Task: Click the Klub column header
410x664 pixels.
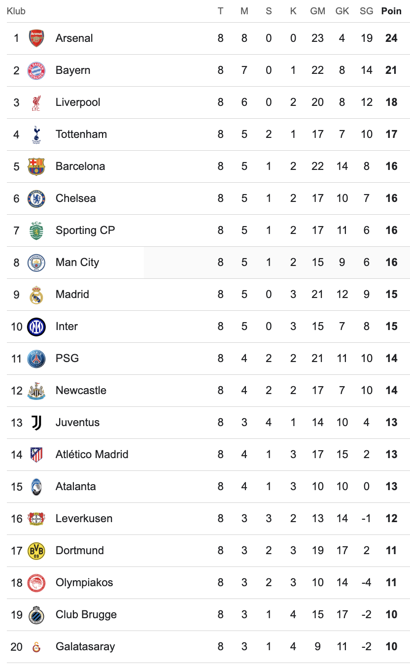Action: (x=16, y=11)
